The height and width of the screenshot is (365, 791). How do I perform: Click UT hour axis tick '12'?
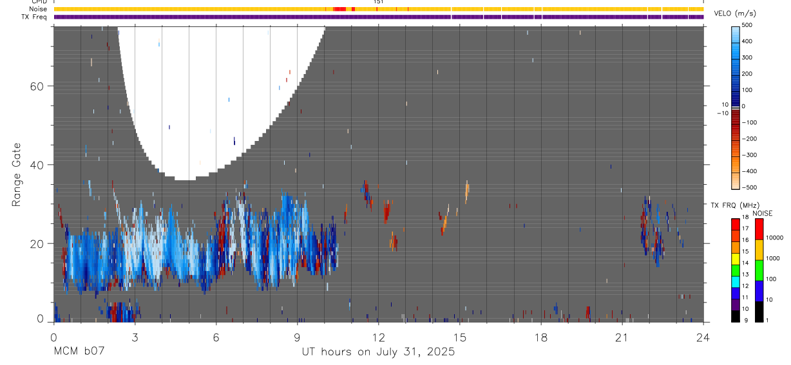pyautogui.click(x=379, y=336)
